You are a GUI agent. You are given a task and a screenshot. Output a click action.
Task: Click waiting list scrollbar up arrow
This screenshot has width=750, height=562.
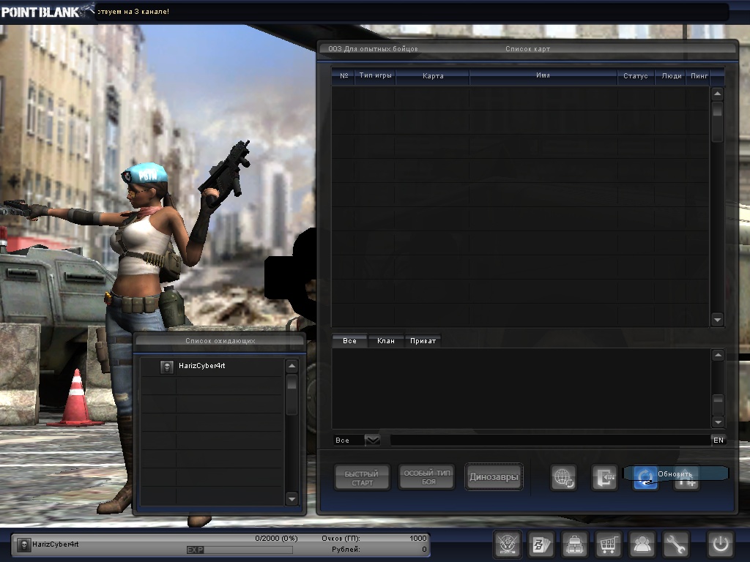tap(292, 366)
